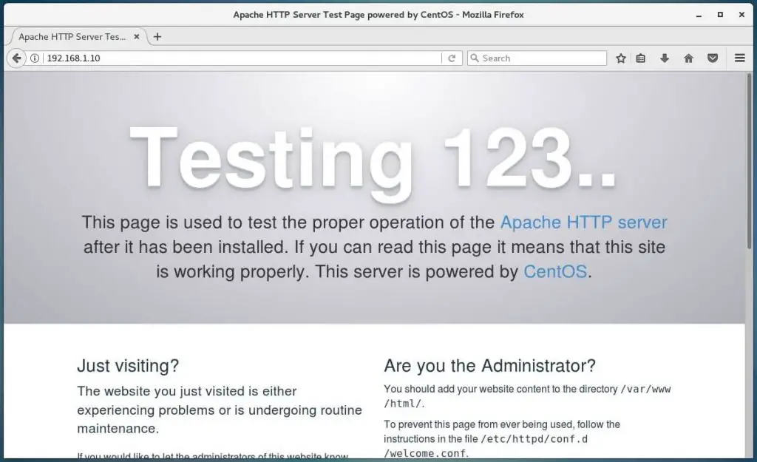Minimize the Firefox window
757x462 pixels.
point(699,15)
